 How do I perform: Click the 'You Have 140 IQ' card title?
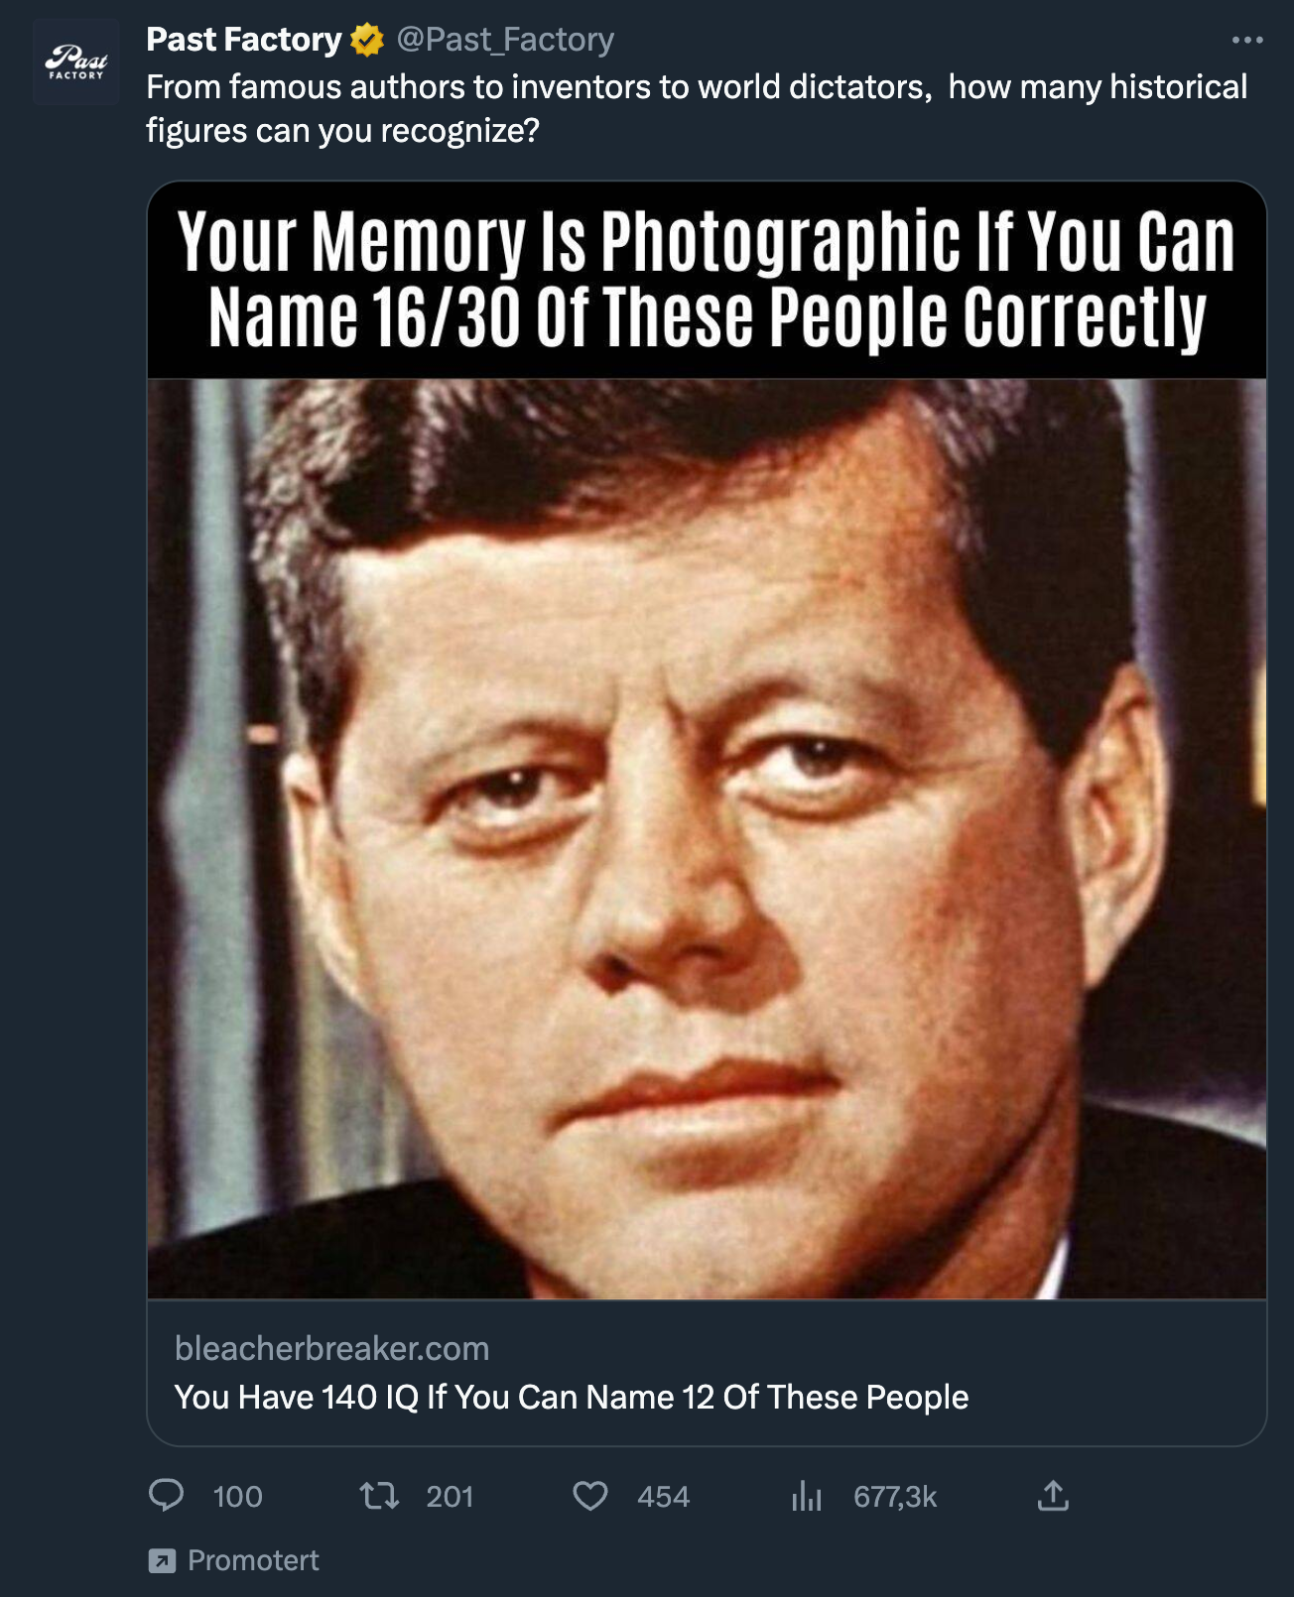[x=572, y=1397]
